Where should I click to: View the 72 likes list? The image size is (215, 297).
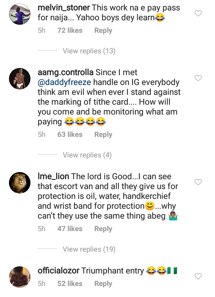pos(70,30)
